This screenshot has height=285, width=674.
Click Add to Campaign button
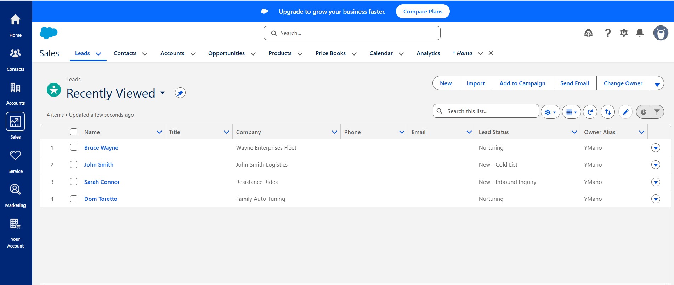pos(522,83)
